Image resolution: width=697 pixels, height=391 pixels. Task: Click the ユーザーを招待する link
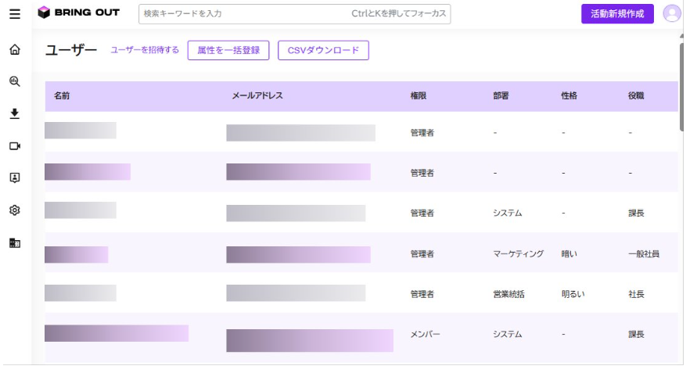click(145, 50)
